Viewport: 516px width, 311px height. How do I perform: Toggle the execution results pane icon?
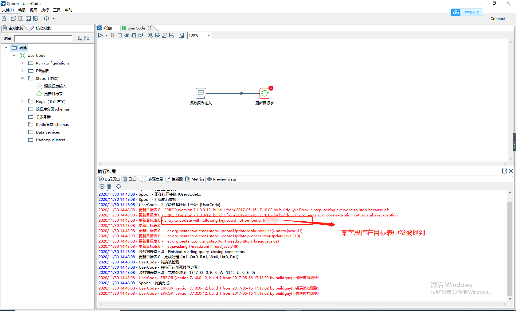[181, 35]
